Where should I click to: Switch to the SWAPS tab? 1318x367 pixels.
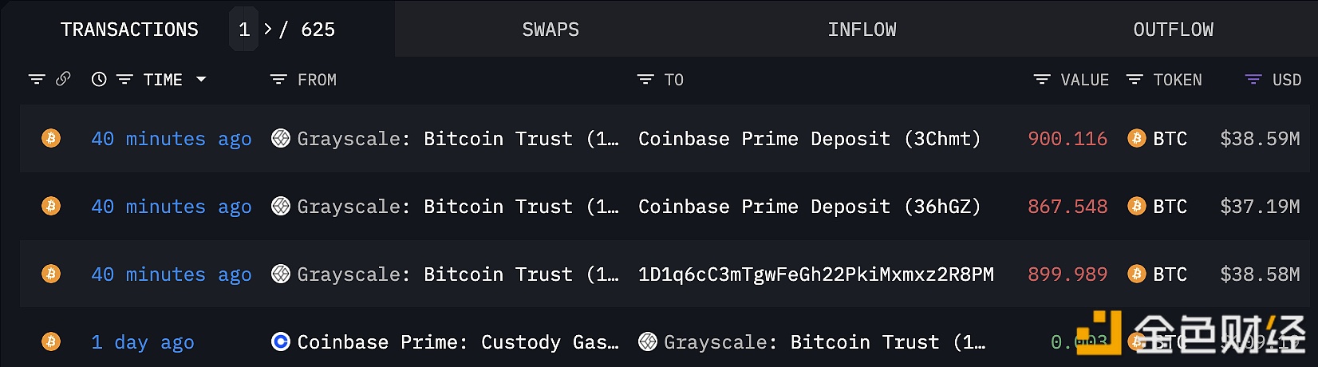550,30
